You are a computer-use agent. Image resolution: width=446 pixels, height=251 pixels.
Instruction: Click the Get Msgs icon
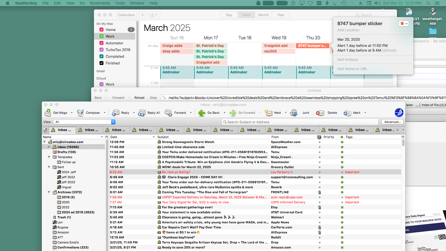pyautogui.click(x=48, y=113)
